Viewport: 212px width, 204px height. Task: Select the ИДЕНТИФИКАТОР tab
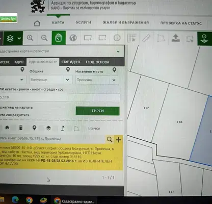(x=43, y=62)
